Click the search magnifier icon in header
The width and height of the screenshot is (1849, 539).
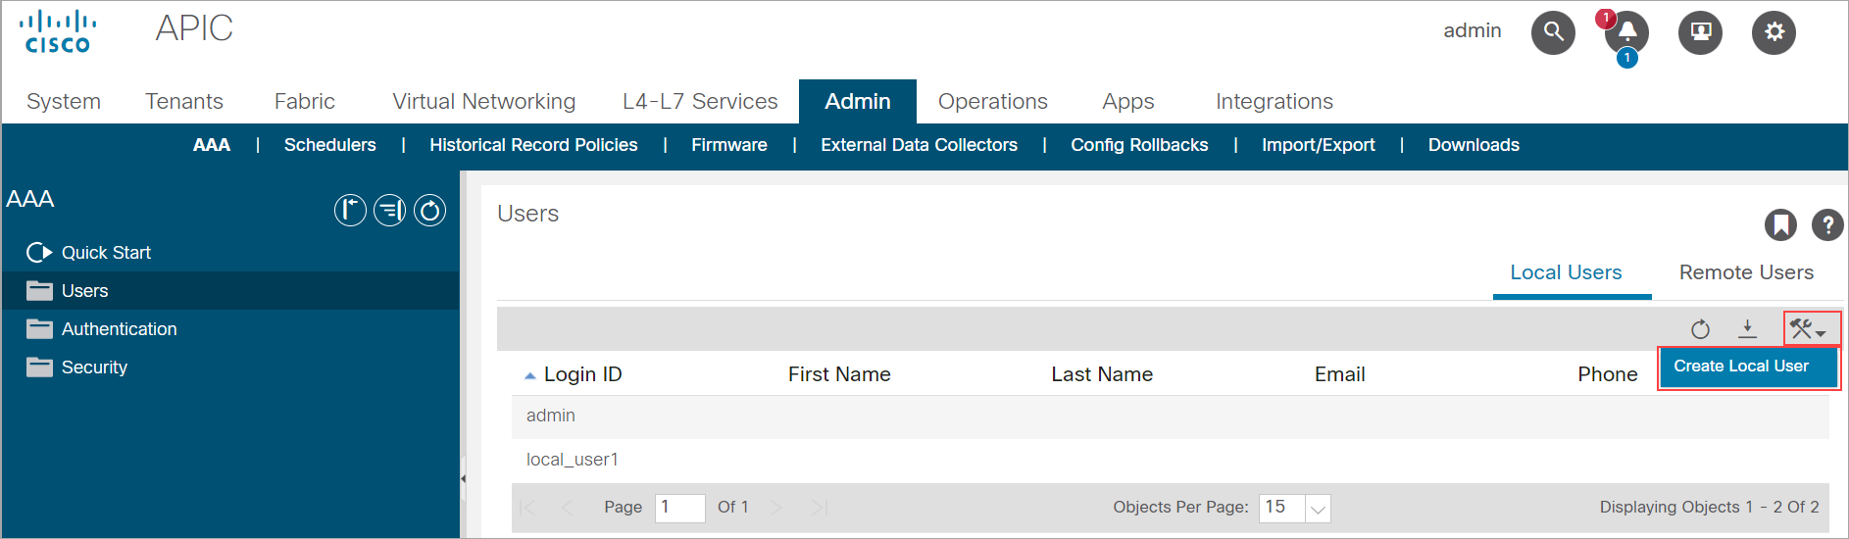point(1553,32)
